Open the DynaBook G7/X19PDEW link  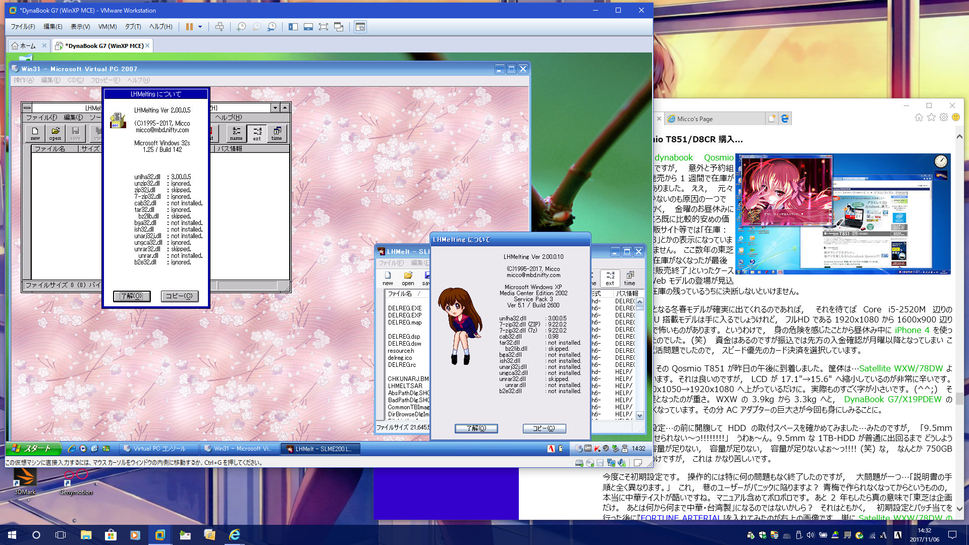point(893,399)
